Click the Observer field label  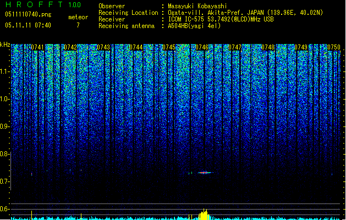coord(112,6)
